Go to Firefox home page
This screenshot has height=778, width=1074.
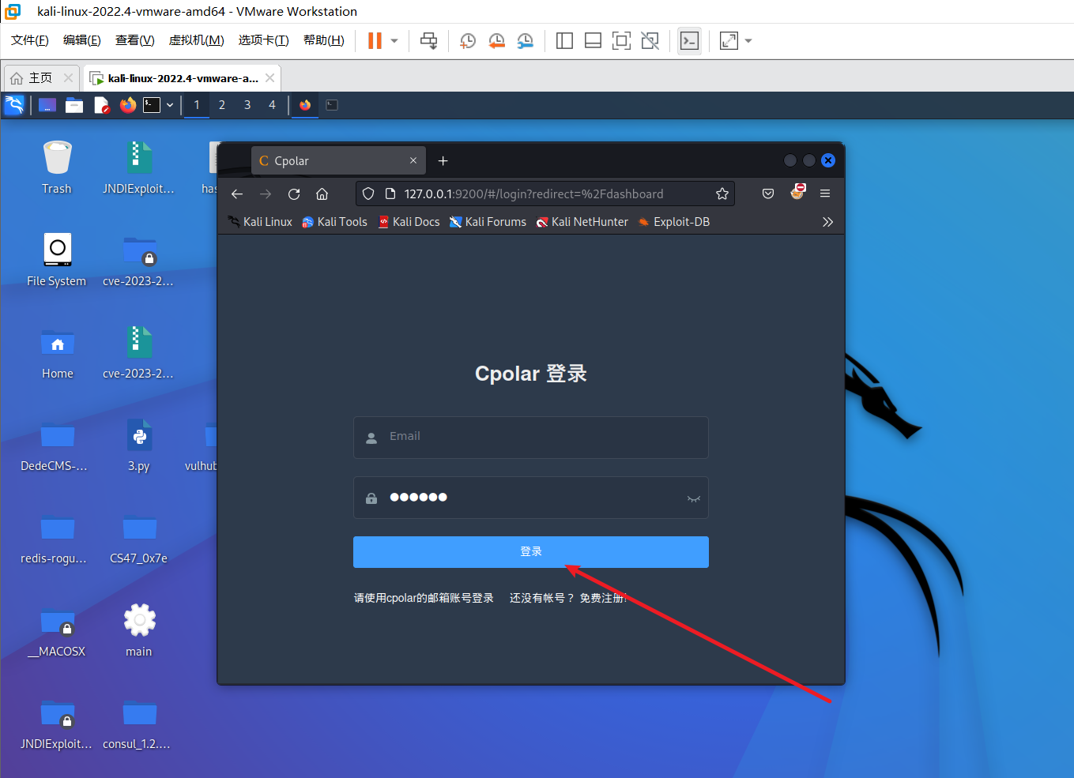[x=322, y=194]
